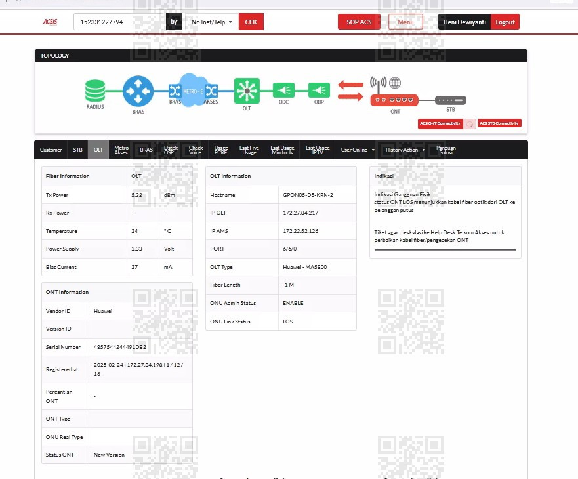
Task: Open the BRAS tab
Action: [146, 150]
